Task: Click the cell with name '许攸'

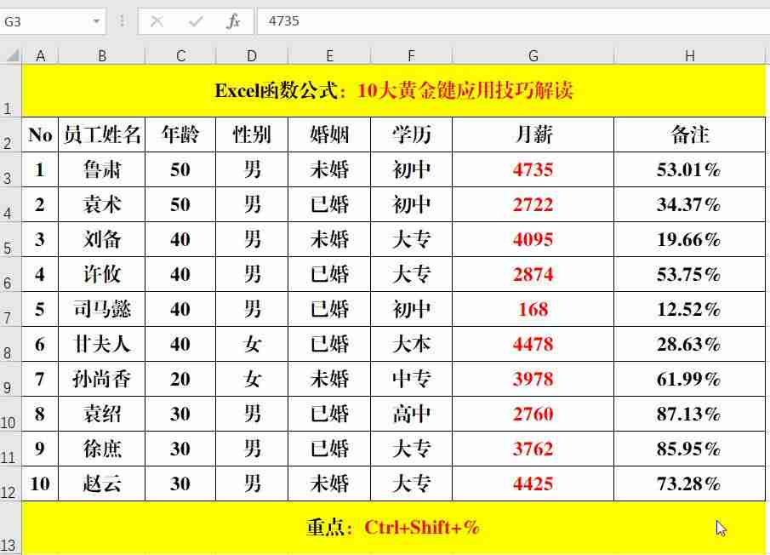Action: tap(101, 274)
